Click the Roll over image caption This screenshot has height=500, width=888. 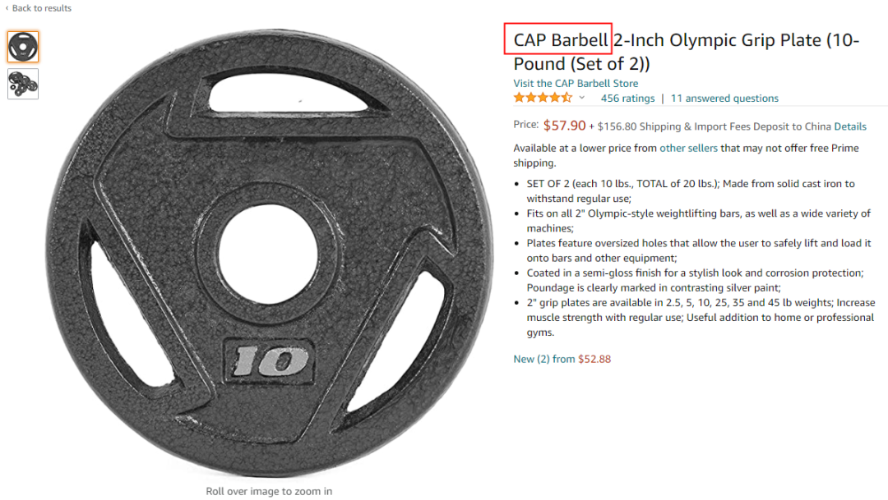[x=269, y=492]
